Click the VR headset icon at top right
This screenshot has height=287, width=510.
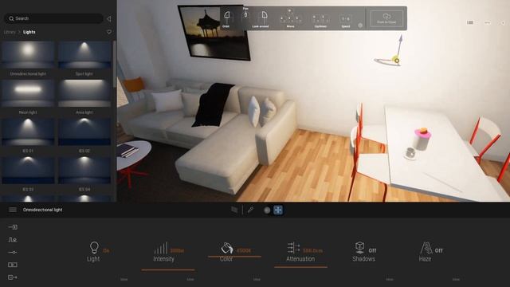[487, 22]
